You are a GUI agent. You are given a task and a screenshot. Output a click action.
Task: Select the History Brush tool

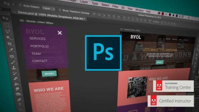pyautogui.click(x=15, y=73)
